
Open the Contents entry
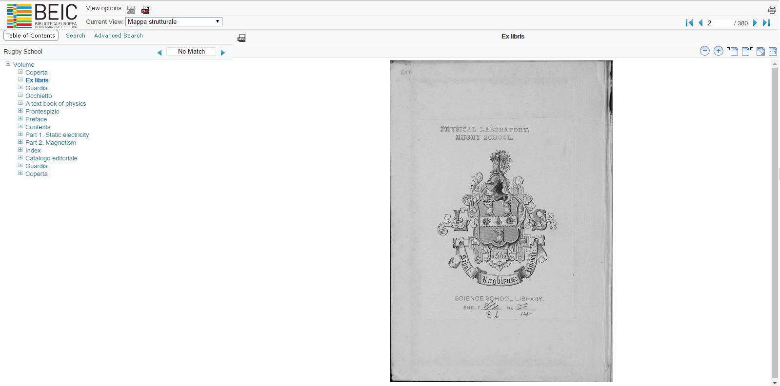point(38,127)
